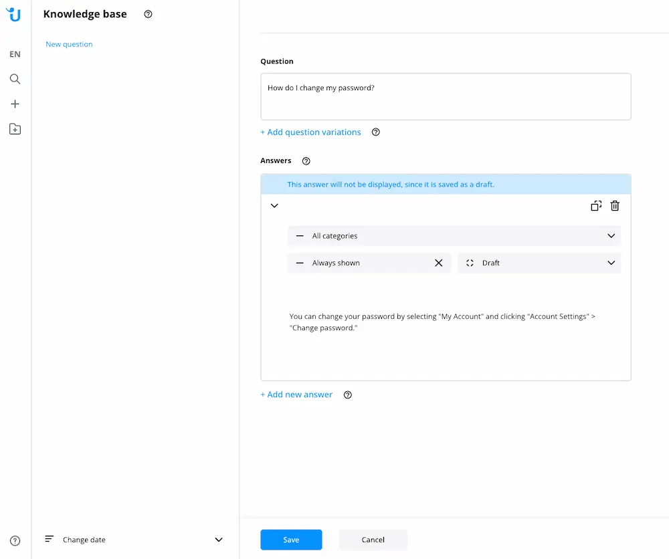669x559 pixels.
Task: Click the plus icon in left sidebar
Action: click(x=15, y=104)
